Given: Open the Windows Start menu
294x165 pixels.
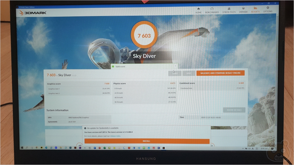Looking at the screenshot, I should (22, 148).
